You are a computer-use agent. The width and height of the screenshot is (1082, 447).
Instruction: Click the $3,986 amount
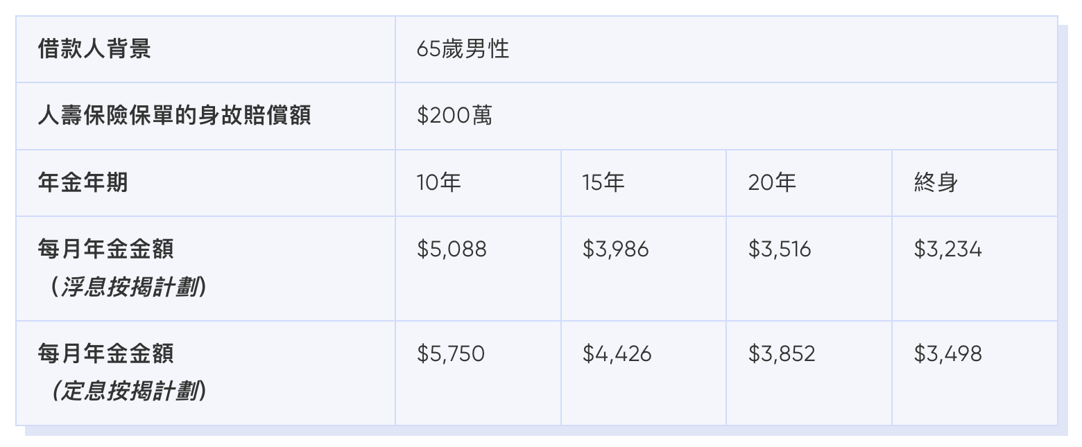tap(615, 249)
